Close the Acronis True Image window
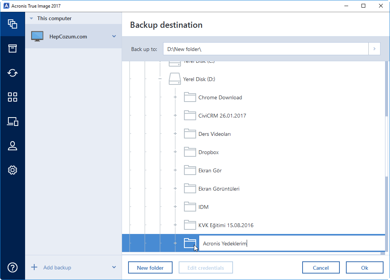This screenshot has height=280, width=390. [x=381, y=6]
